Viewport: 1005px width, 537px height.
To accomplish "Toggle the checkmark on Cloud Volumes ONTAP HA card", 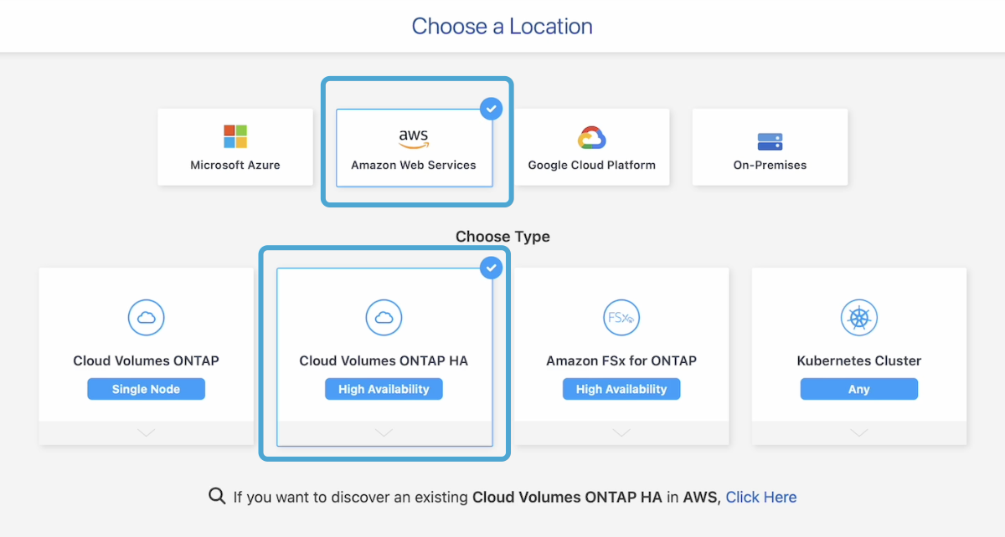I will (x=491, y=268).
